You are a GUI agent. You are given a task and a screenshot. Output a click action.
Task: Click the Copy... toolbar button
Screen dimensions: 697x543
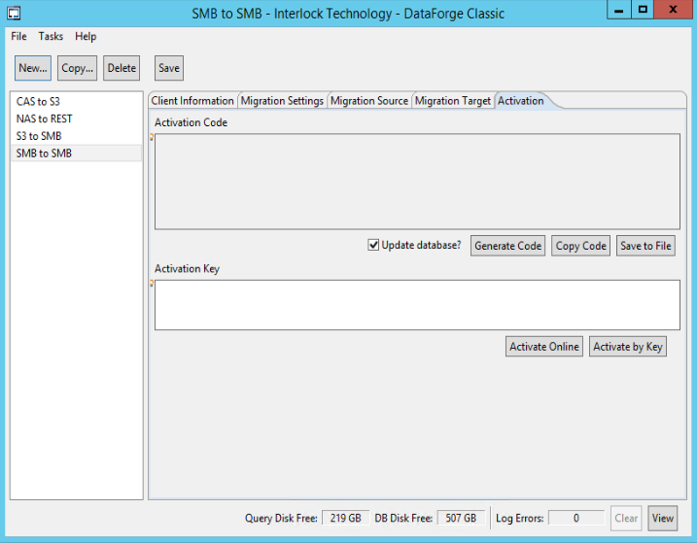77,68
